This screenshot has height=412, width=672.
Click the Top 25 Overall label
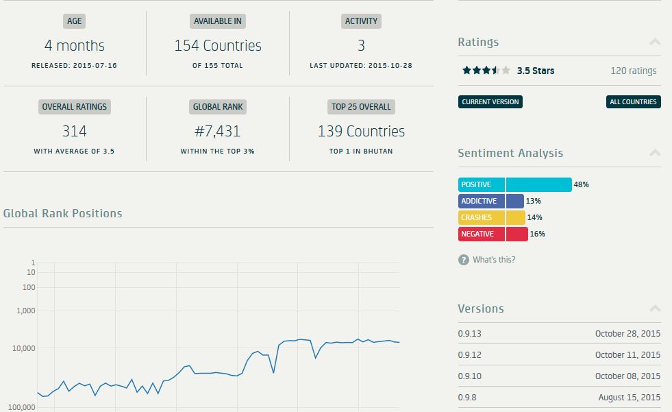coord(361,107)
